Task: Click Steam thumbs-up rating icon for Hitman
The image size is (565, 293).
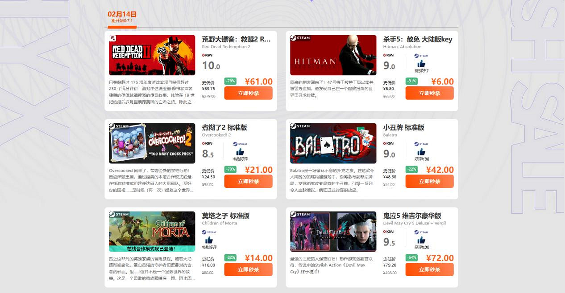Action: click(x=421, y=64)
